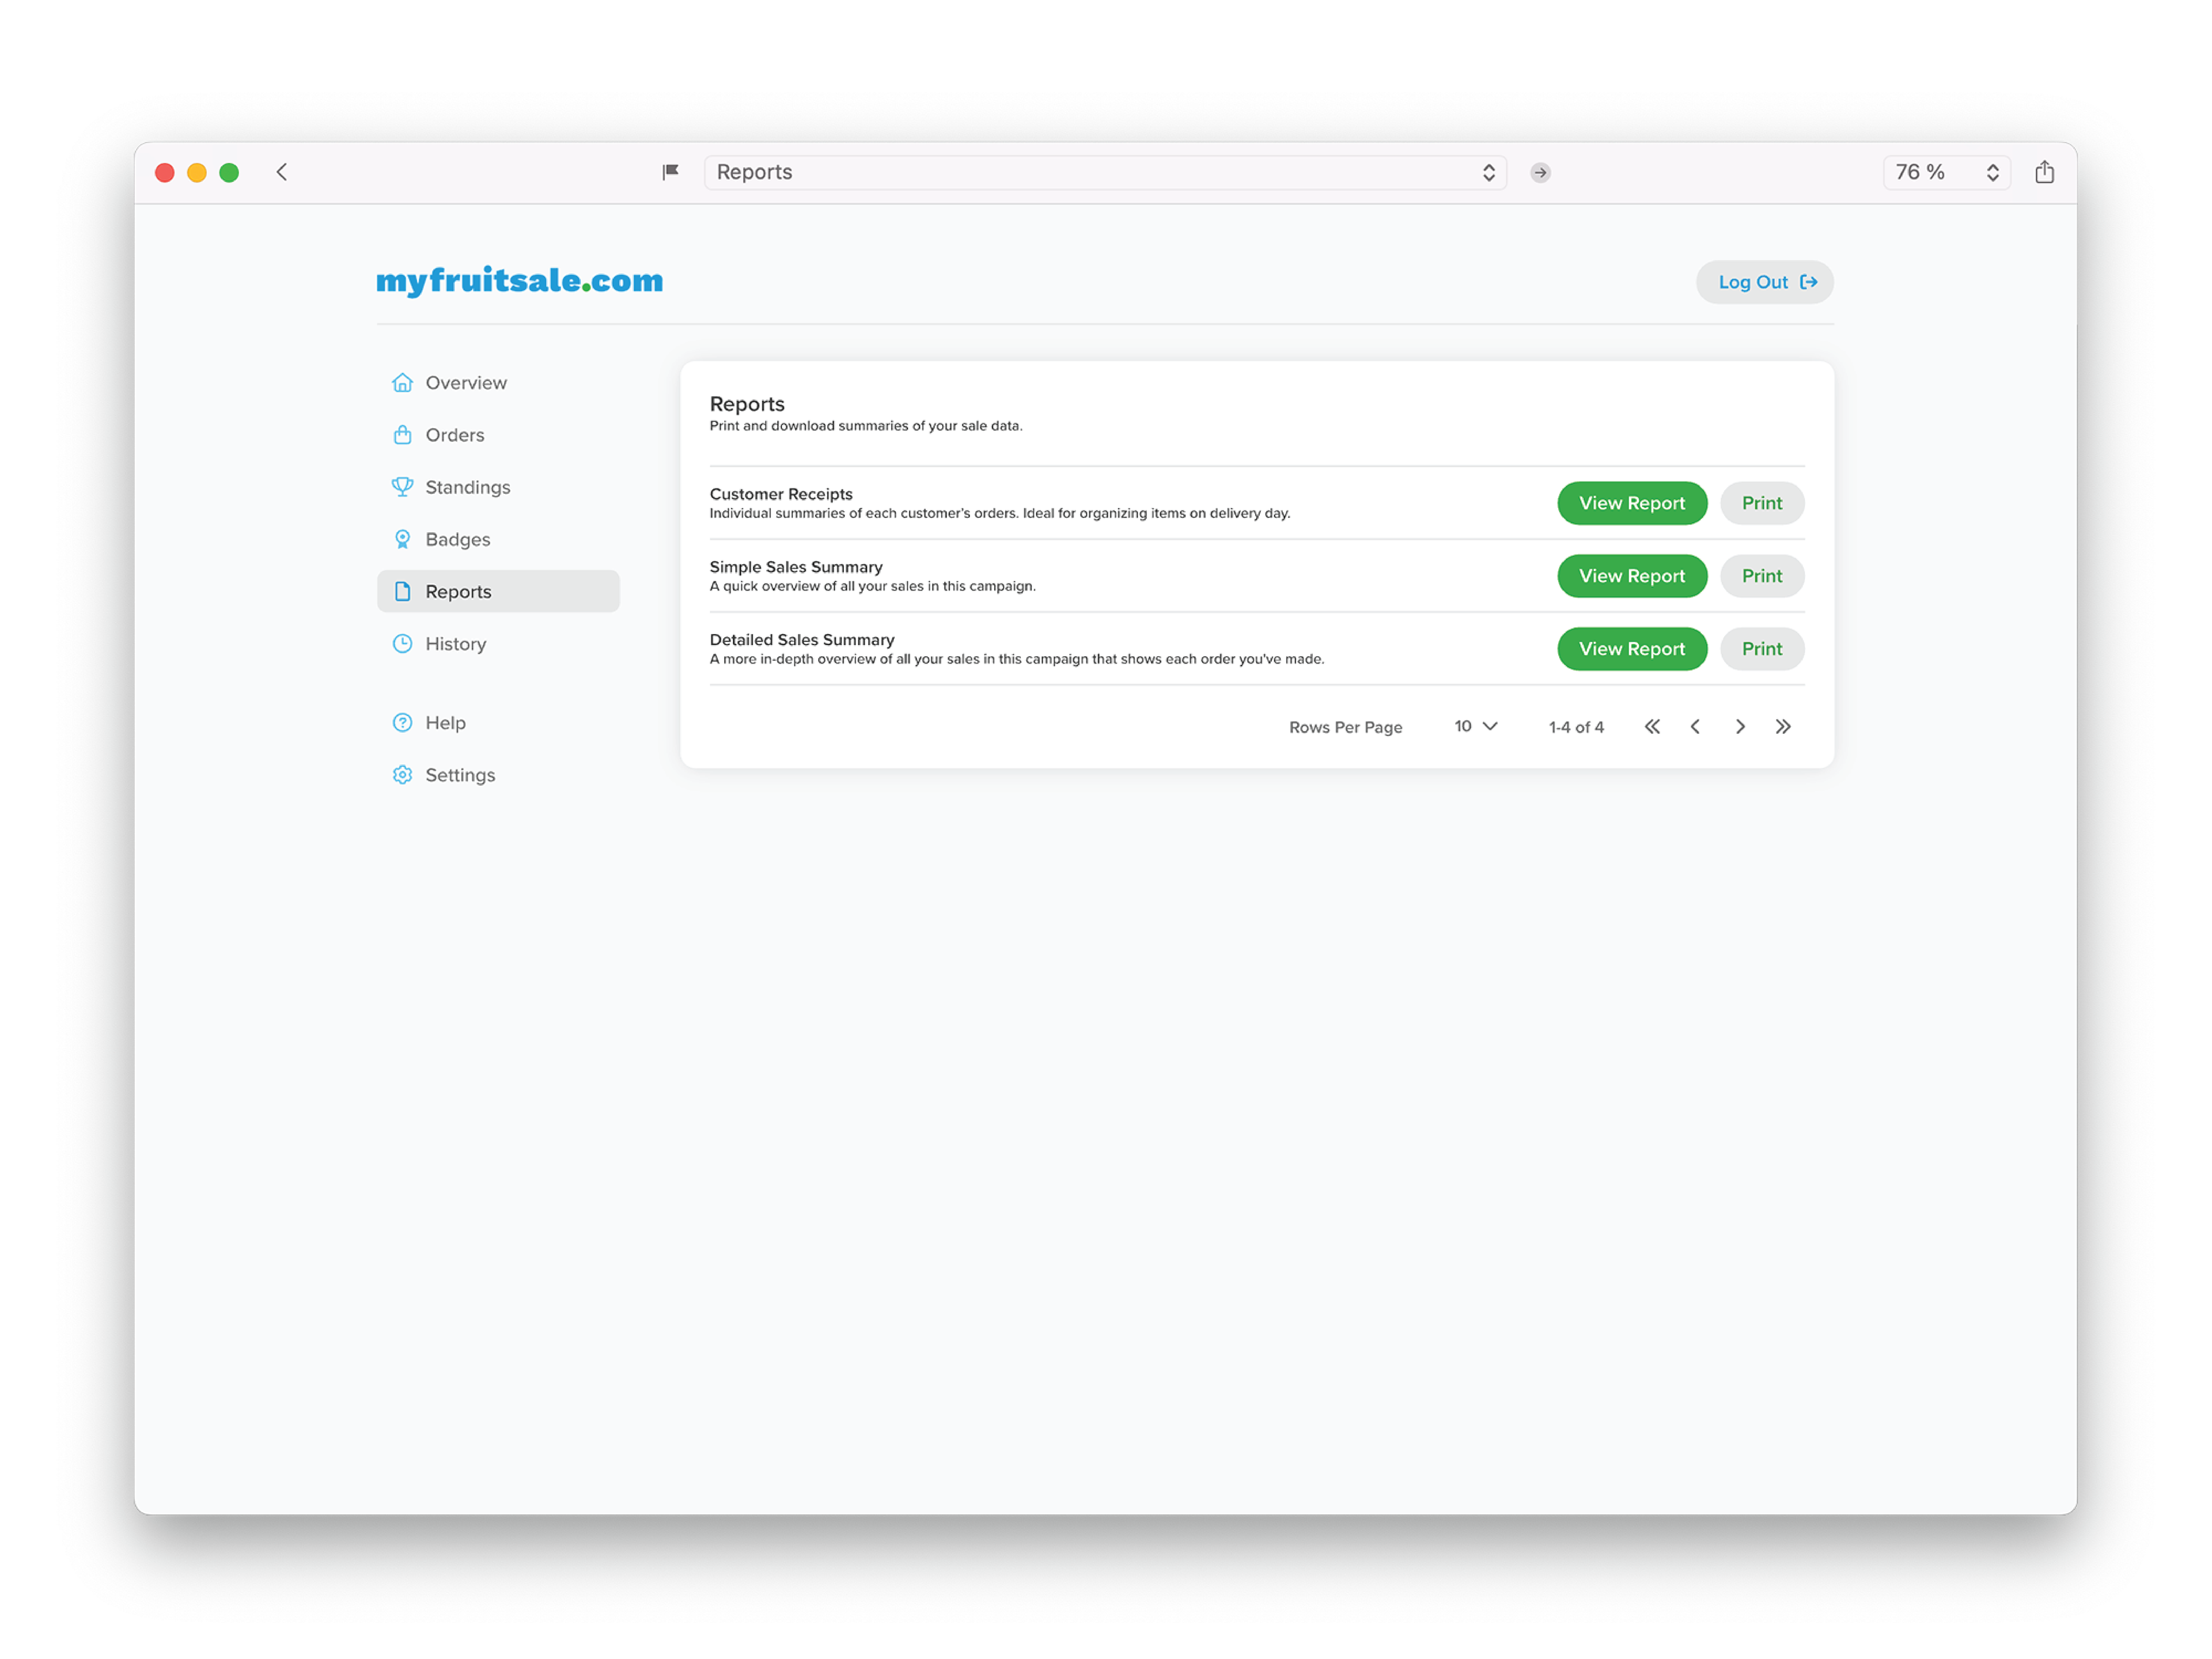Click the gear icon next to Settings

[402, 775]
